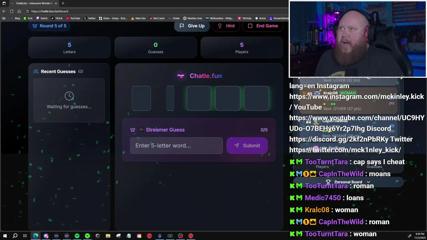Open the browser home page

pyautogui.click(x=19, y=11)
